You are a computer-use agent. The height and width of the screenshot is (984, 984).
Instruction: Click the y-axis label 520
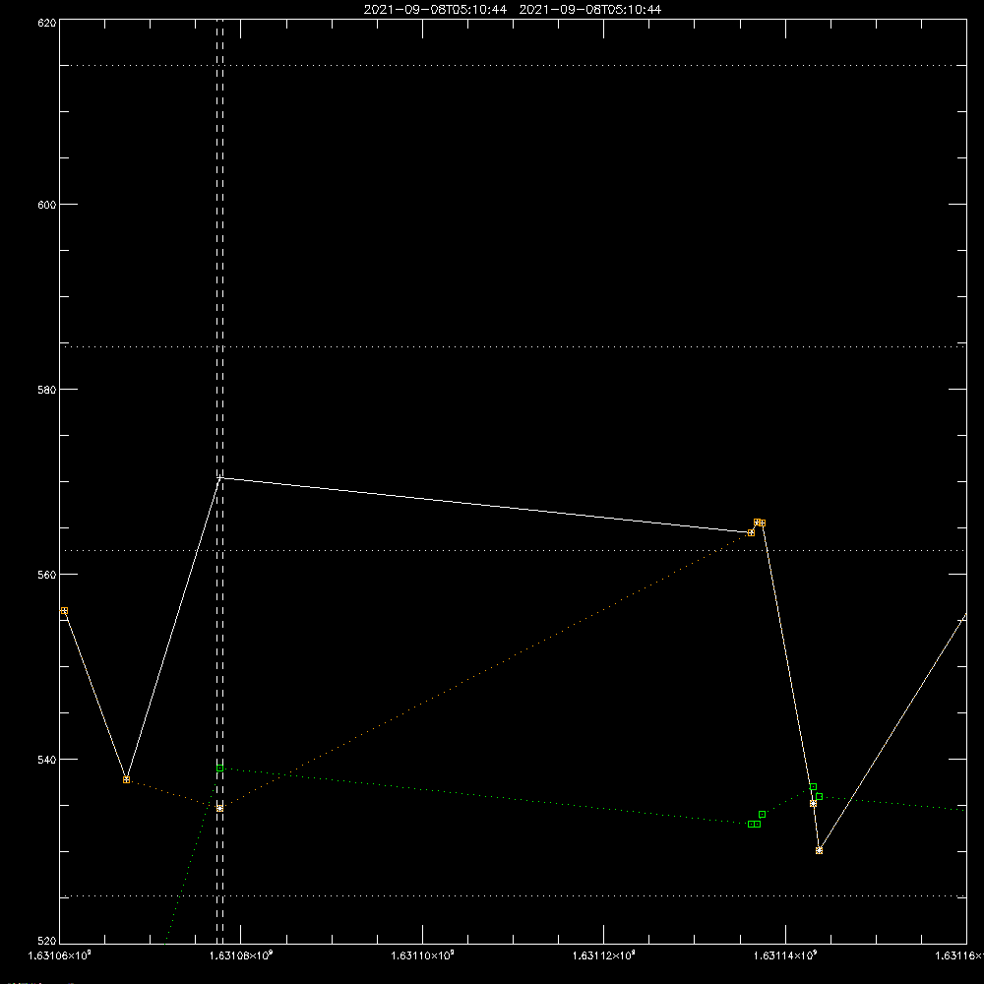click(x=47, y=942)
